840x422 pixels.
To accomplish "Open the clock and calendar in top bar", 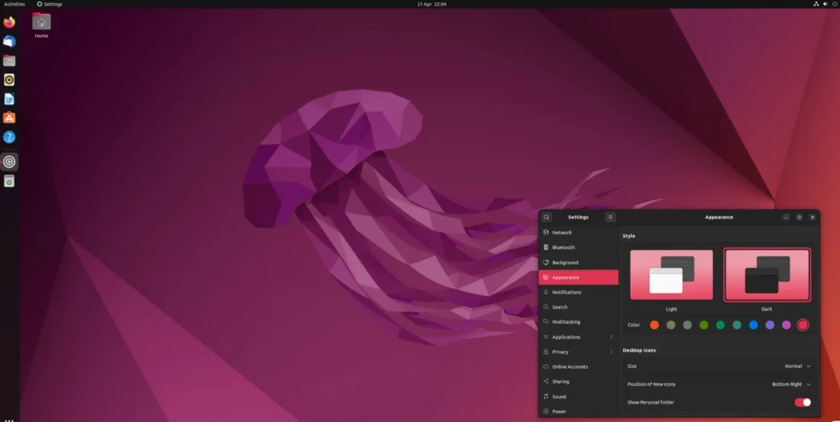I will [x=431, y=5].
